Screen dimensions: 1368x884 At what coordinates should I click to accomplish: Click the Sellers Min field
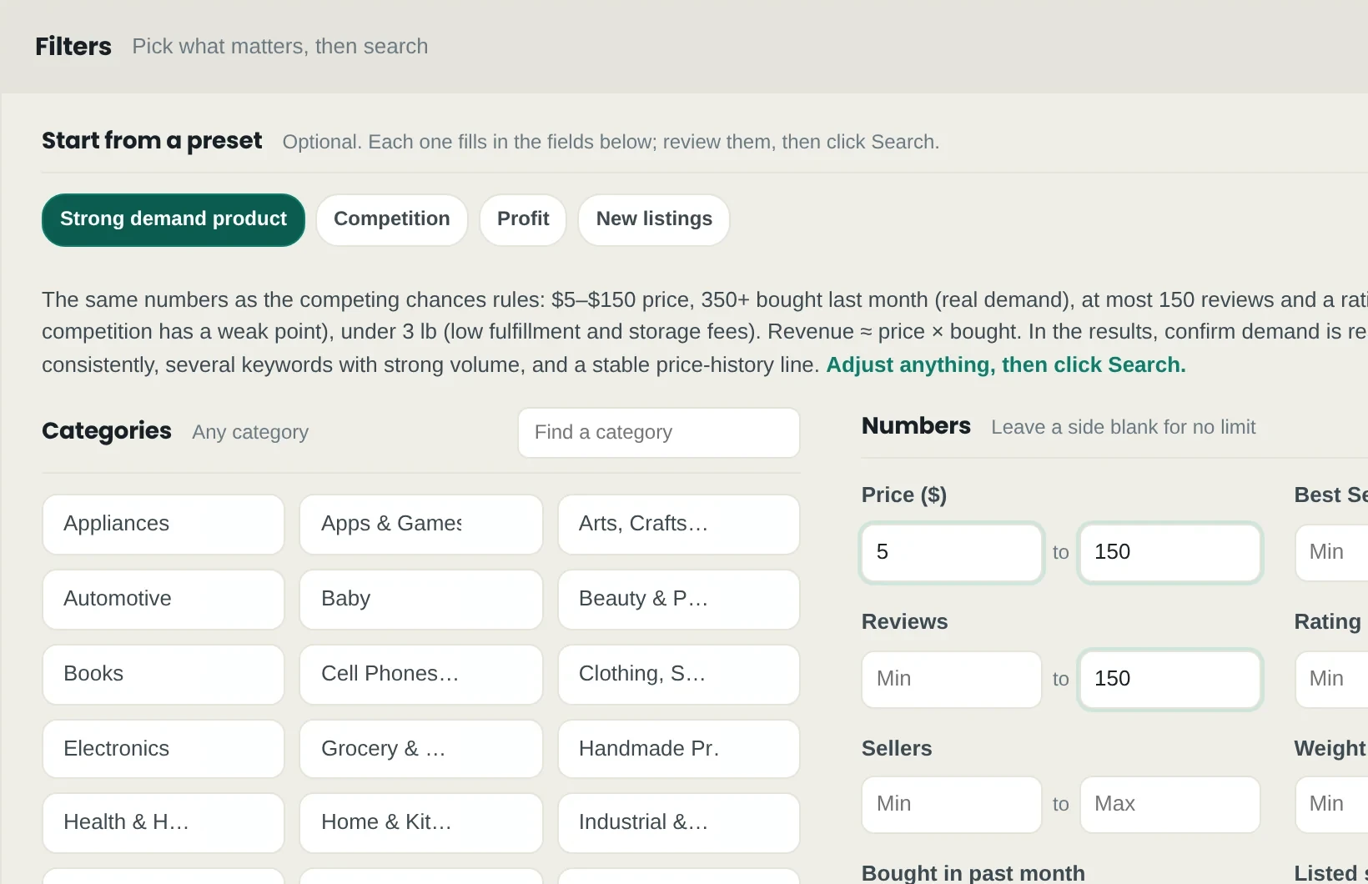click(x=952, y=805)
